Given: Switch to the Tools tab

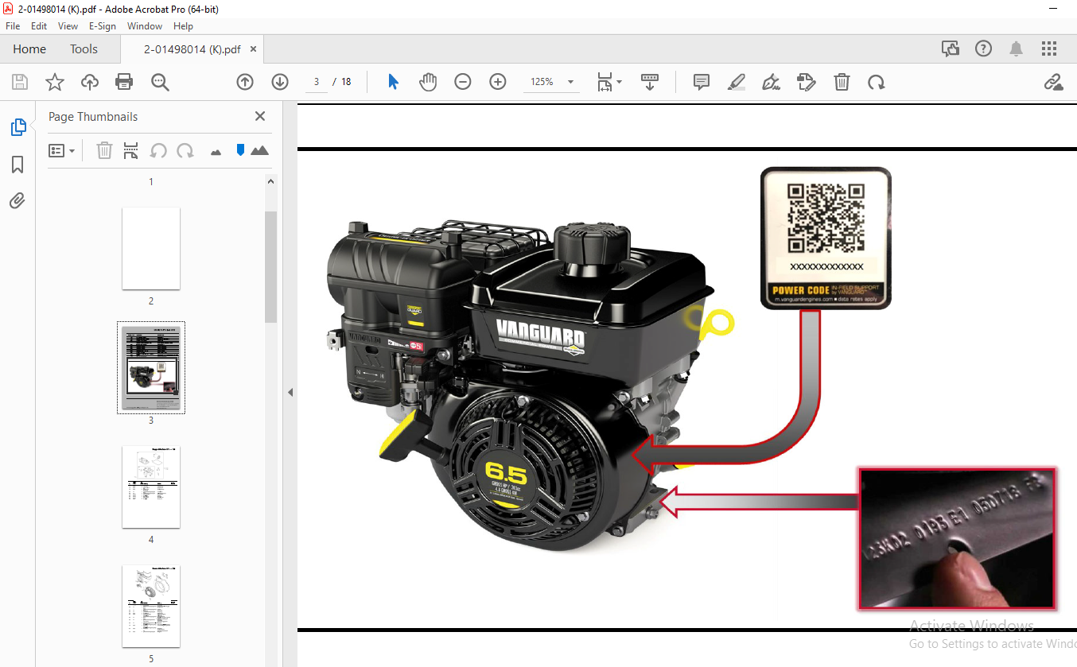Looking at the screenshot, I should pyautogui.click(x=84, y=49).
